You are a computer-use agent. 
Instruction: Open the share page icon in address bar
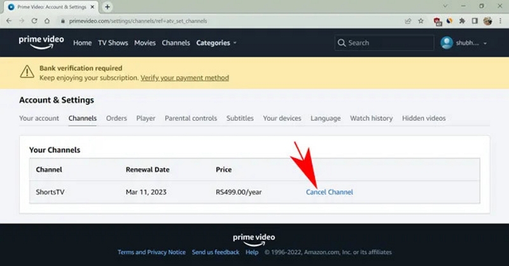[408, 21]
